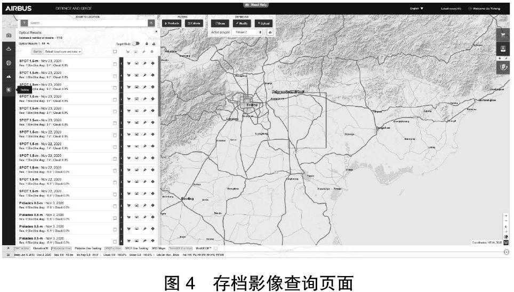Add last Pléiades Nov 3 result to cart
Image resolution: width=514 pixels, height=292 pixels.
129,240
